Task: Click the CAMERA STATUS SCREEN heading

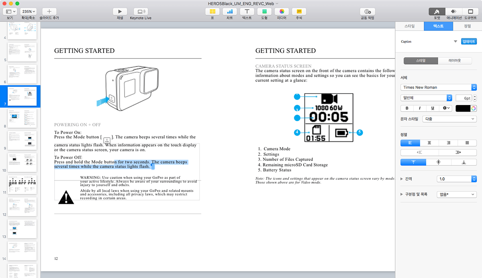Action: tap(283, 66)
